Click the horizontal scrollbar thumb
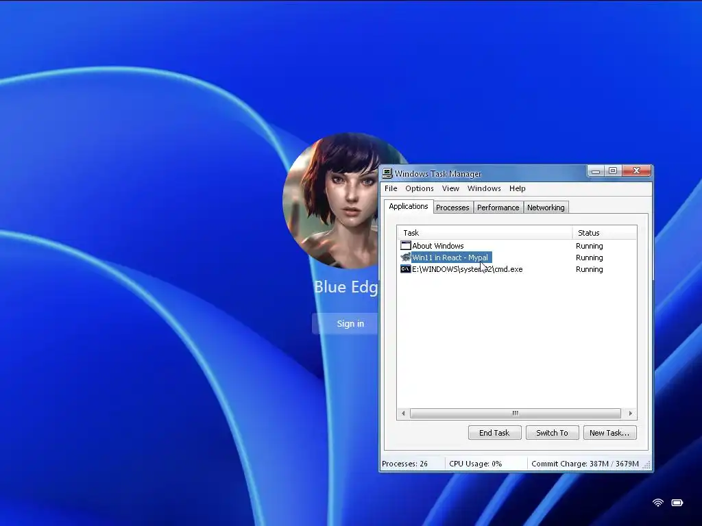Image resolution: width=702 pixels, height=526 pixels. pos(516,413)
